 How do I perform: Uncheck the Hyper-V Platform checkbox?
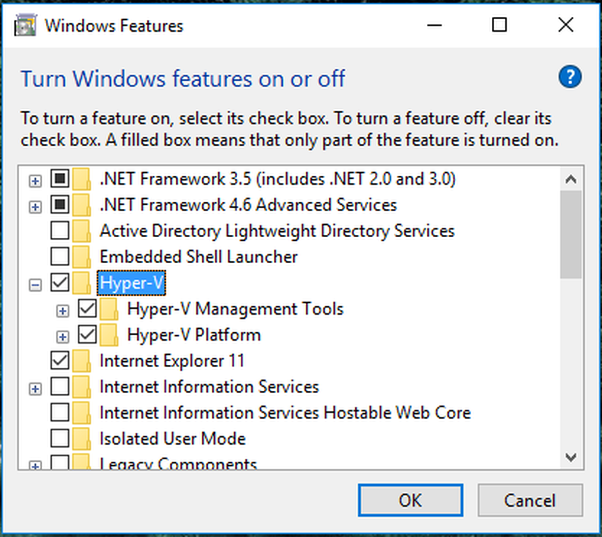click(x=87, y=334)
